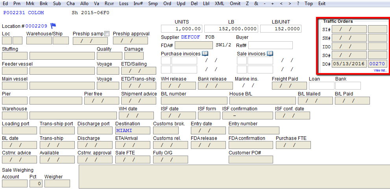Click the Smp menu item

(153, 4)
